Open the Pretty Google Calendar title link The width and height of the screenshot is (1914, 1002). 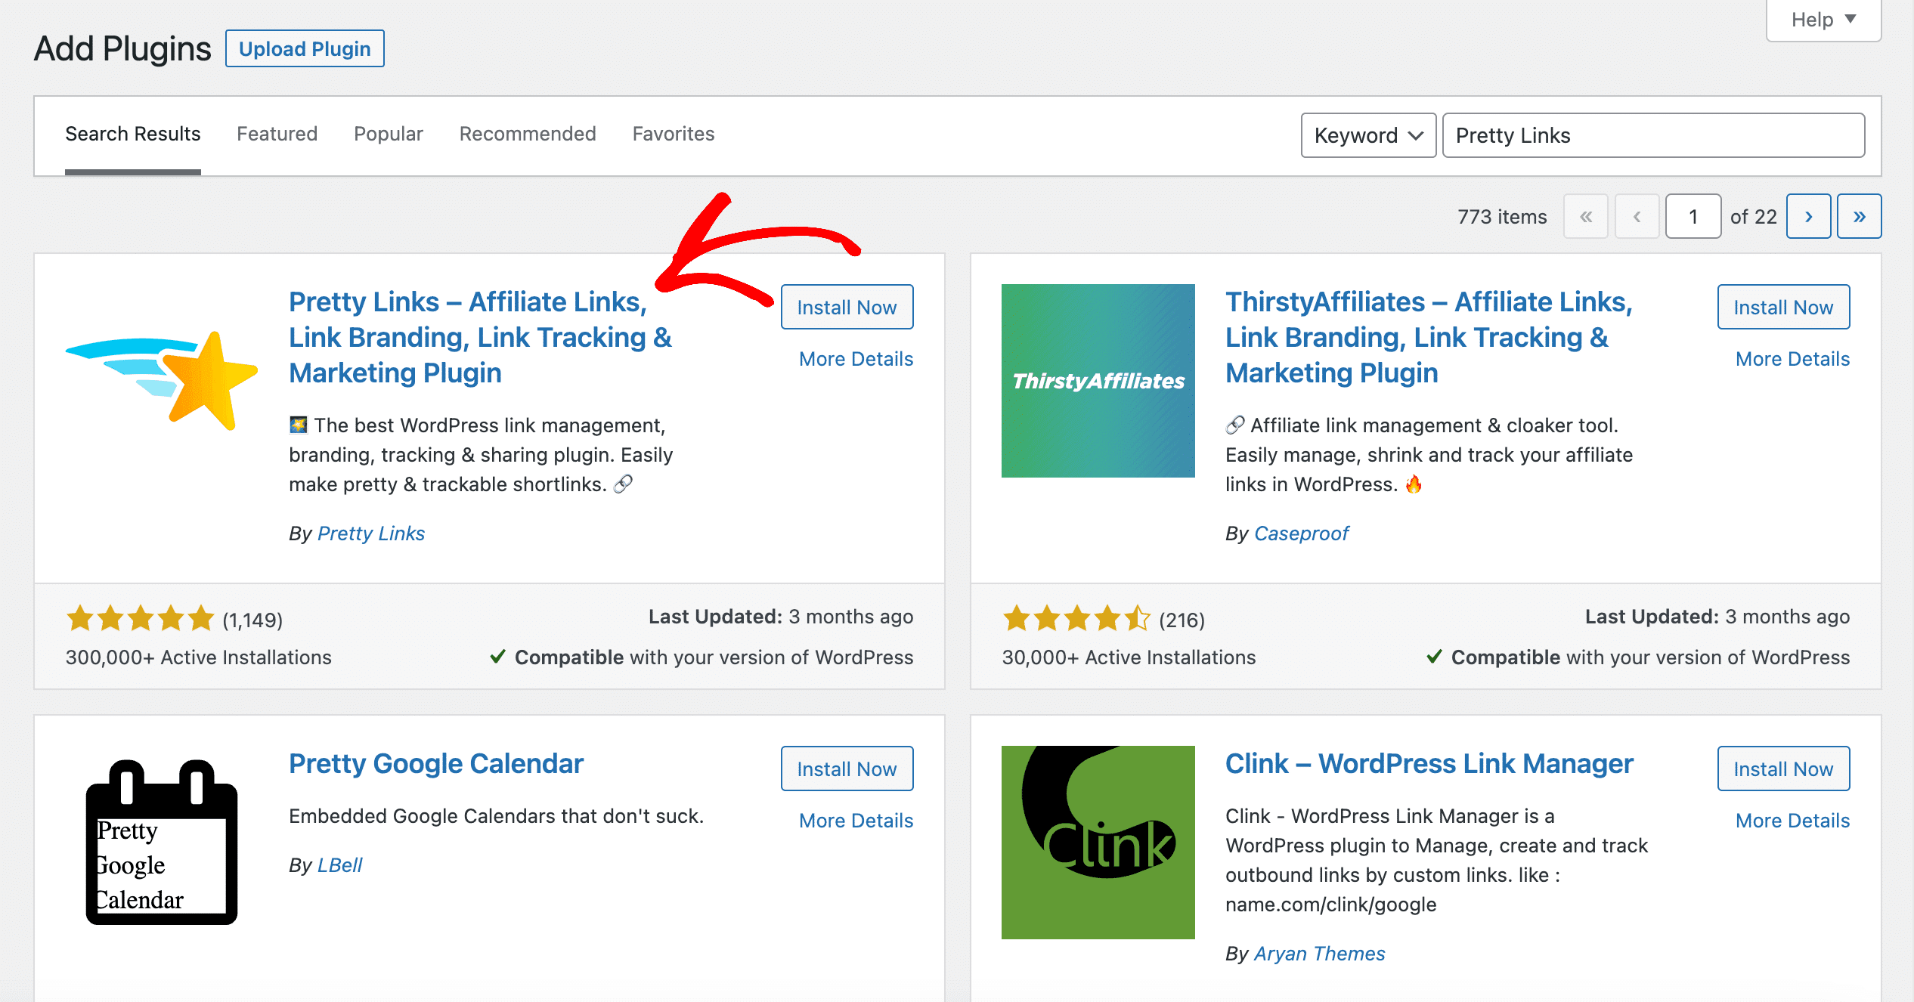point(436,764)
